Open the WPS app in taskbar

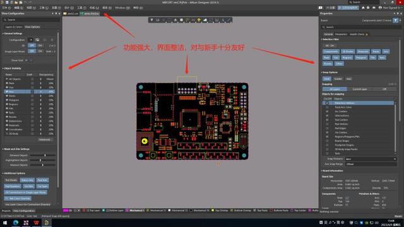(x=37, y=223)
